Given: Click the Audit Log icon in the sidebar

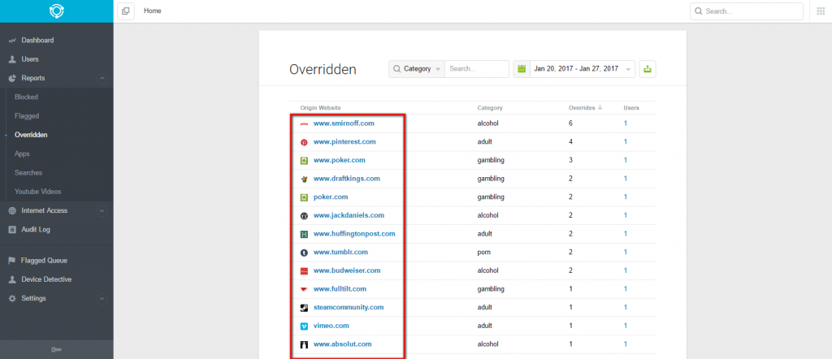Looking at the screenshot, I should pos(12,230).
